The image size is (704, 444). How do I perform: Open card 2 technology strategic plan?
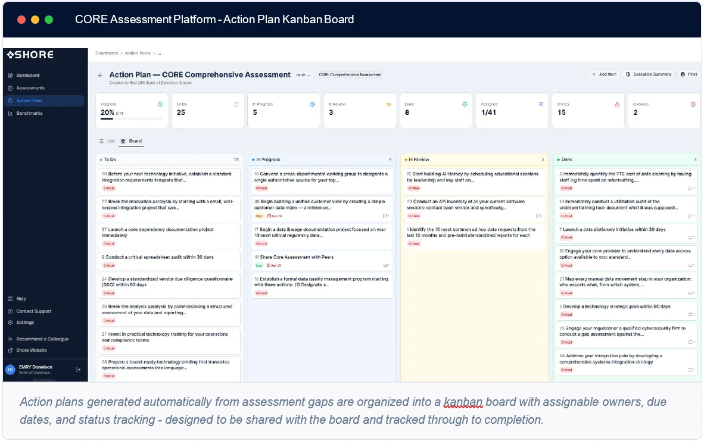pyautogui.click(x=627, y=310)
